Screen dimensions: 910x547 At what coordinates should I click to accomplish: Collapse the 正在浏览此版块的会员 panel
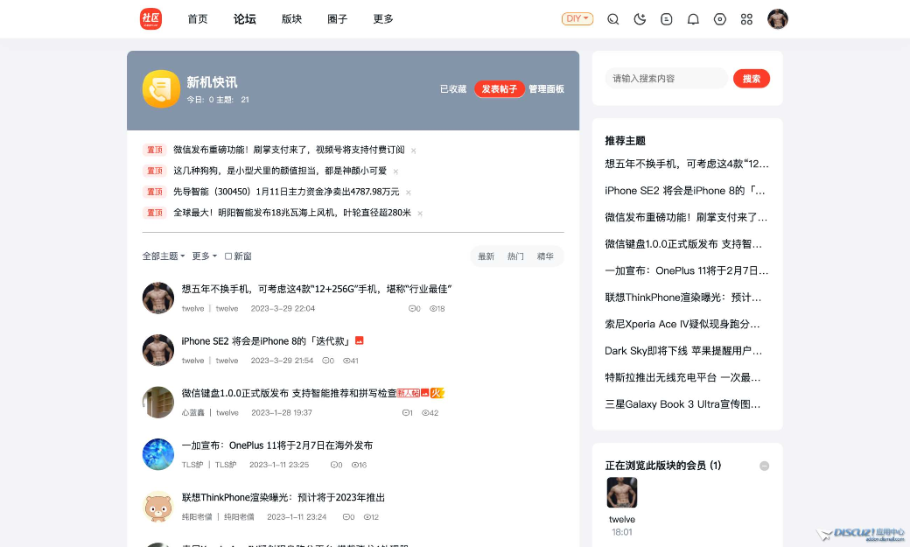764,466
